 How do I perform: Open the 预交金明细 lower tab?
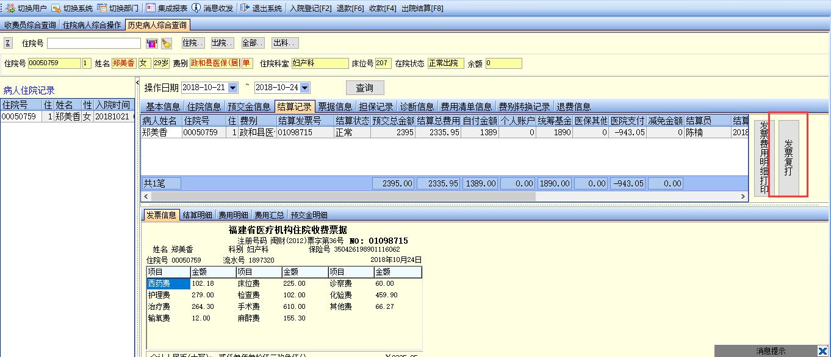[x=309, y=215]
